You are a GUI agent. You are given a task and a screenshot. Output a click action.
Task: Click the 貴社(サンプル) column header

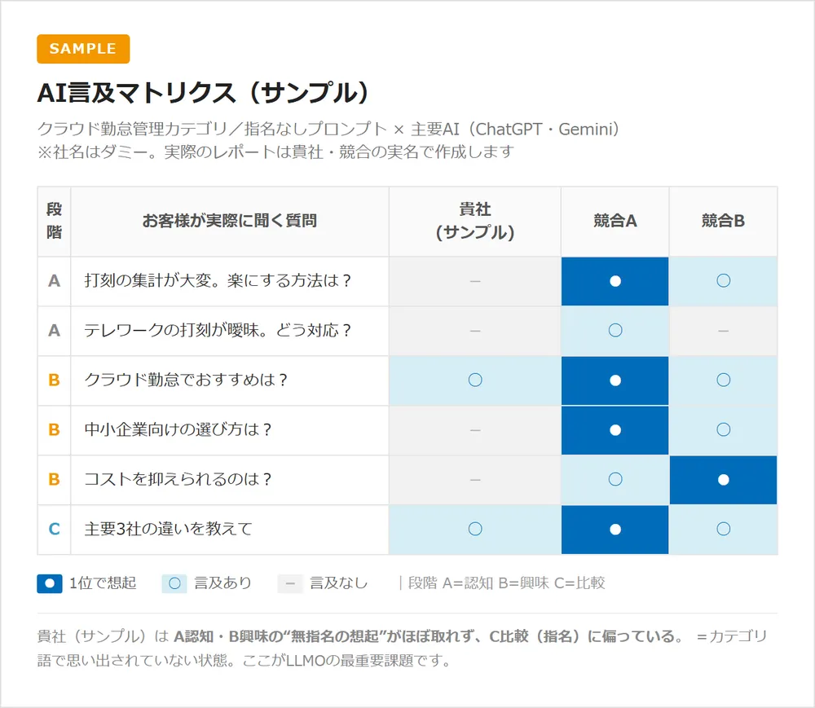point(475,221)
